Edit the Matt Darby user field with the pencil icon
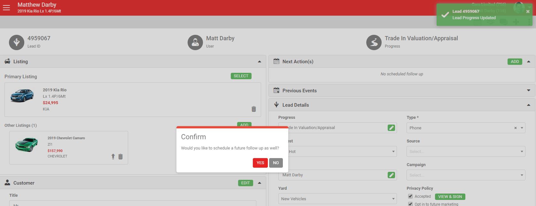Viewport: 536px width, 206px height. 391,175
